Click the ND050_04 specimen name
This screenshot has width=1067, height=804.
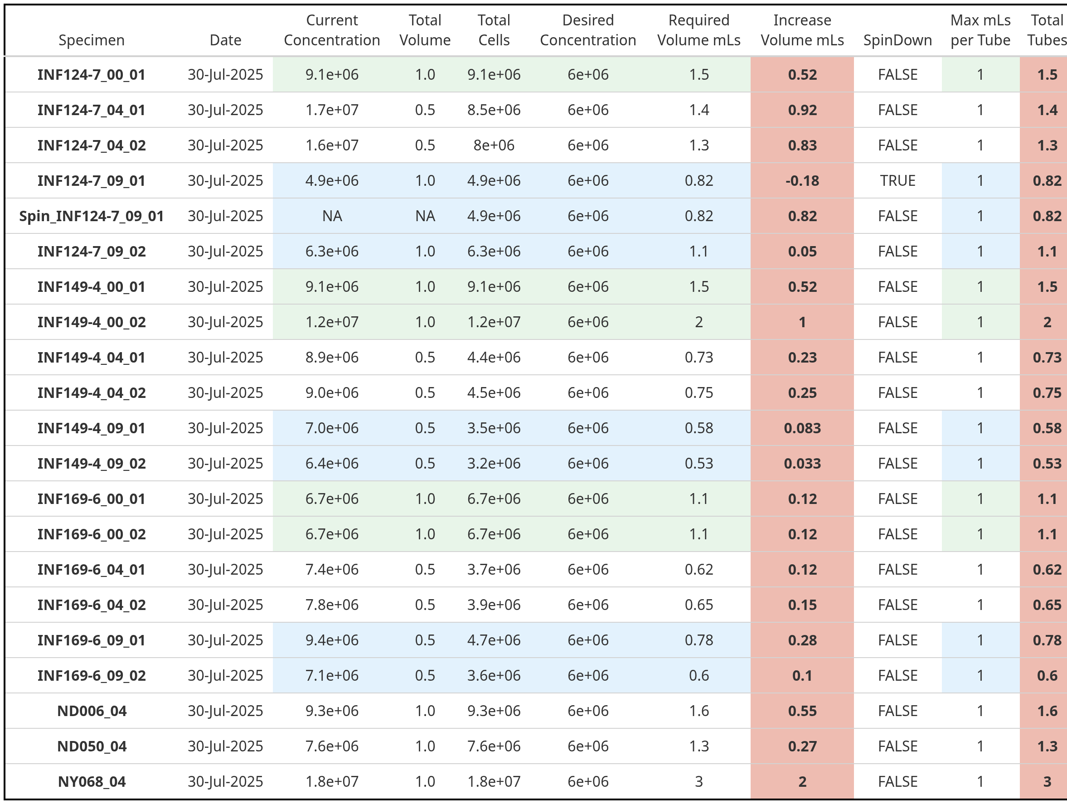pos(91,746)
